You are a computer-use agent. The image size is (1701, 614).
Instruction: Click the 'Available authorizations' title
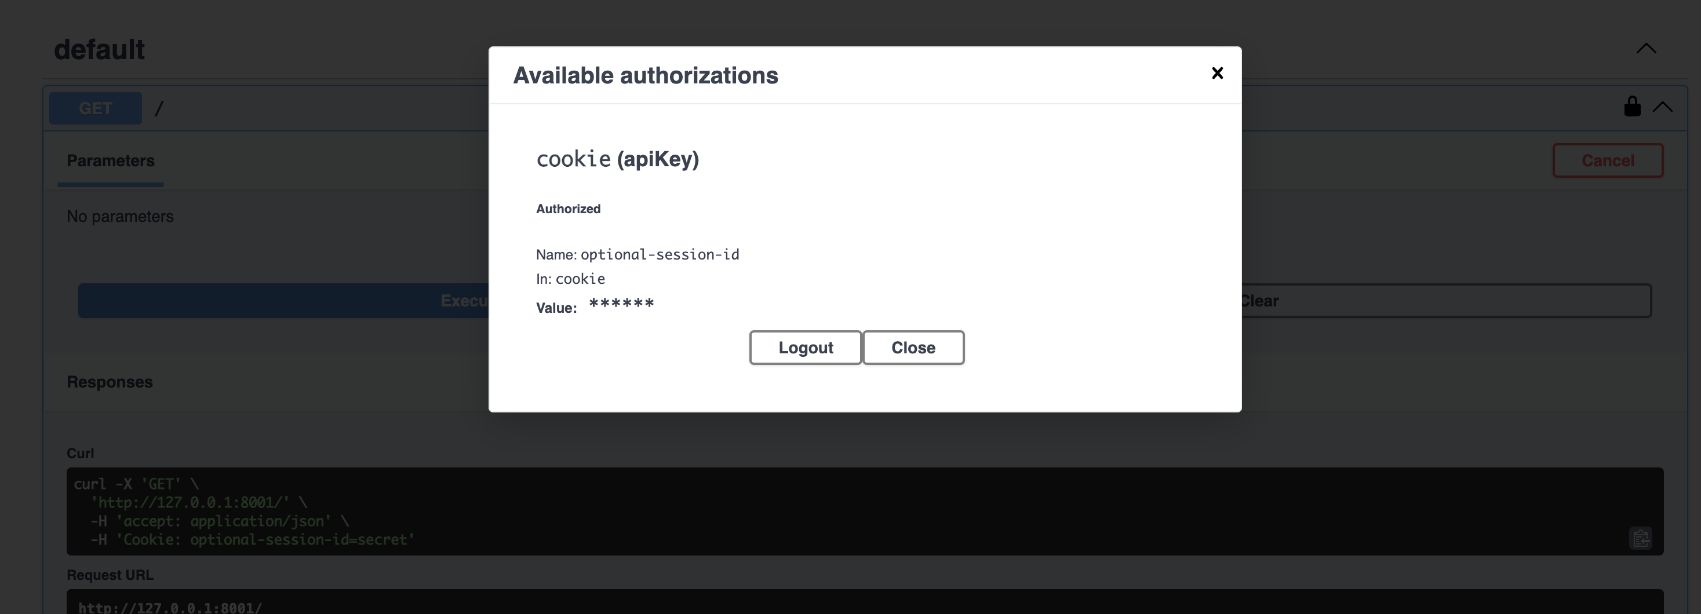coord(645,75)
